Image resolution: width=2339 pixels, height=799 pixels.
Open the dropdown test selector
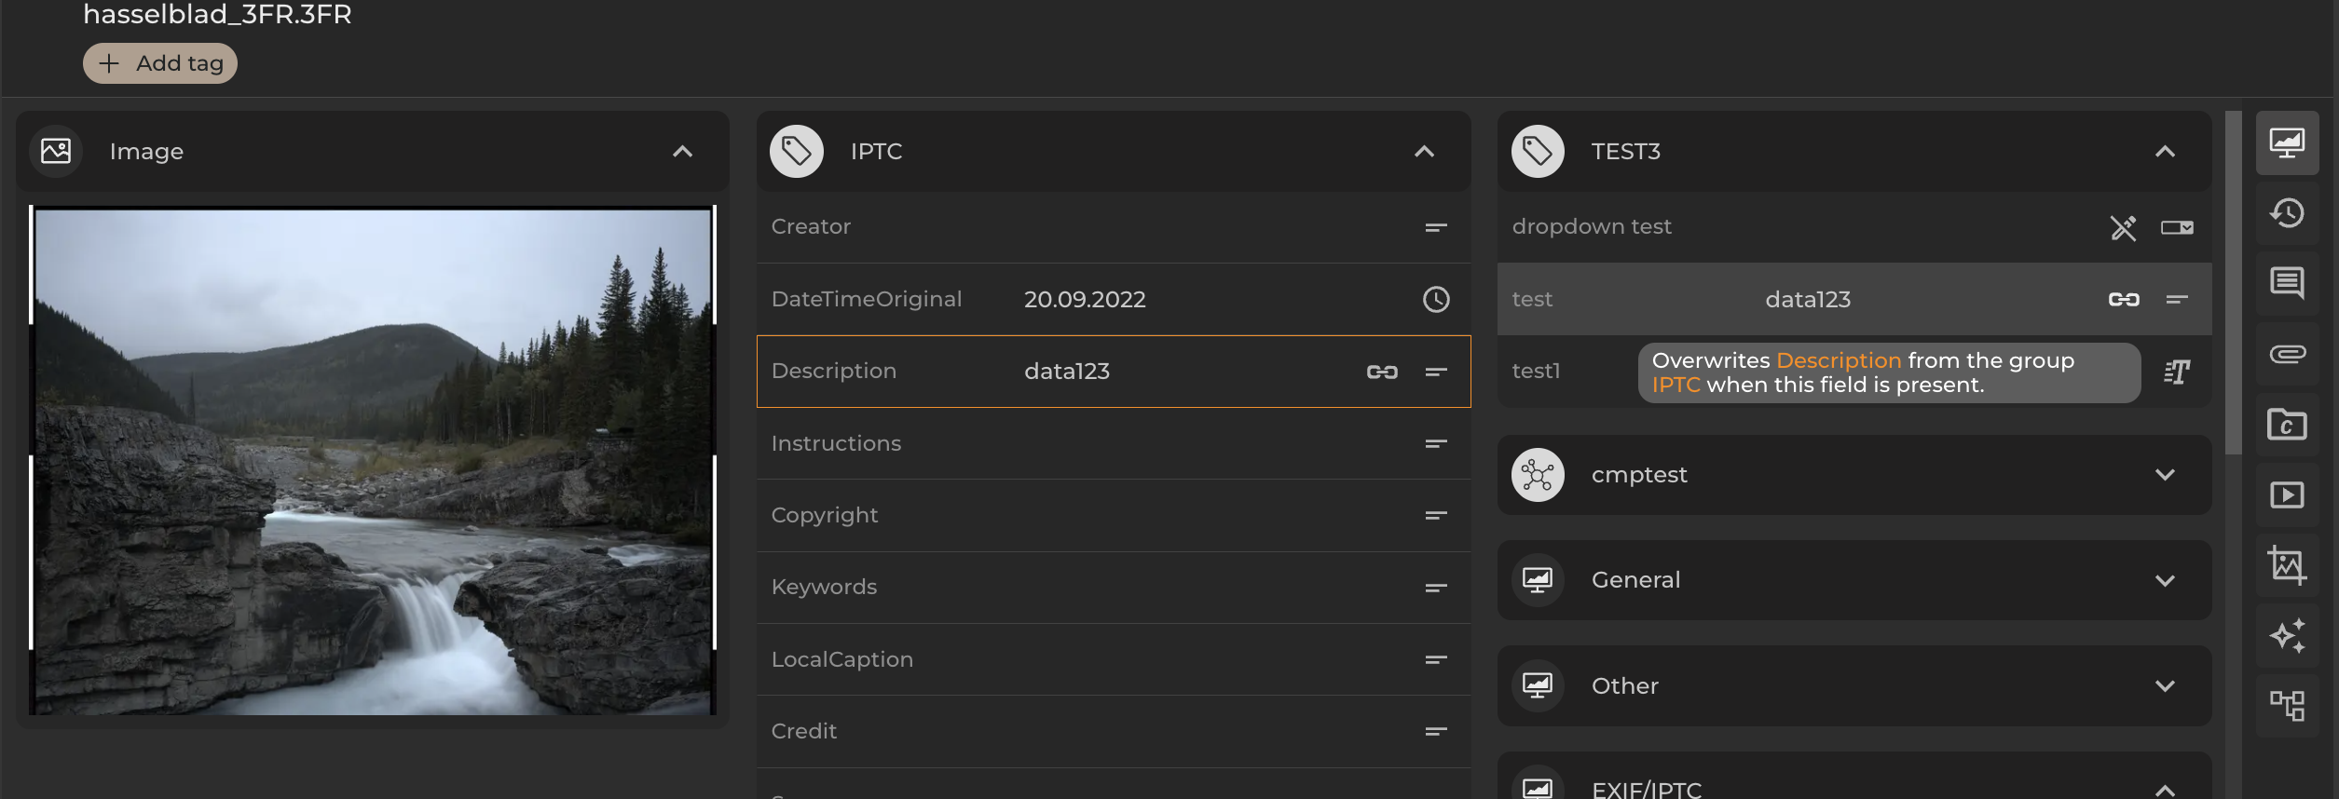(x=2177, y=228)
